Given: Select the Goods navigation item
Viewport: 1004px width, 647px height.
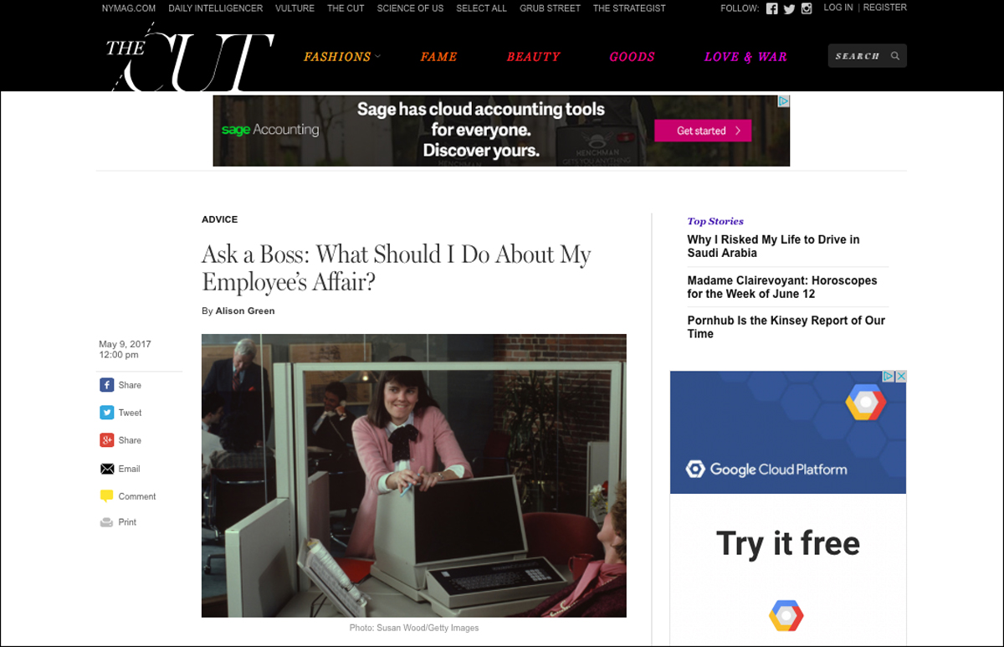Looking at the screenshot, I should [x=632, y=57].
